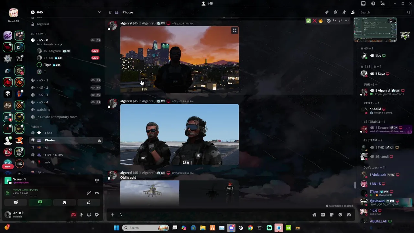Watch 45 | ! Algenral LIVE stream

click(95, 51)
